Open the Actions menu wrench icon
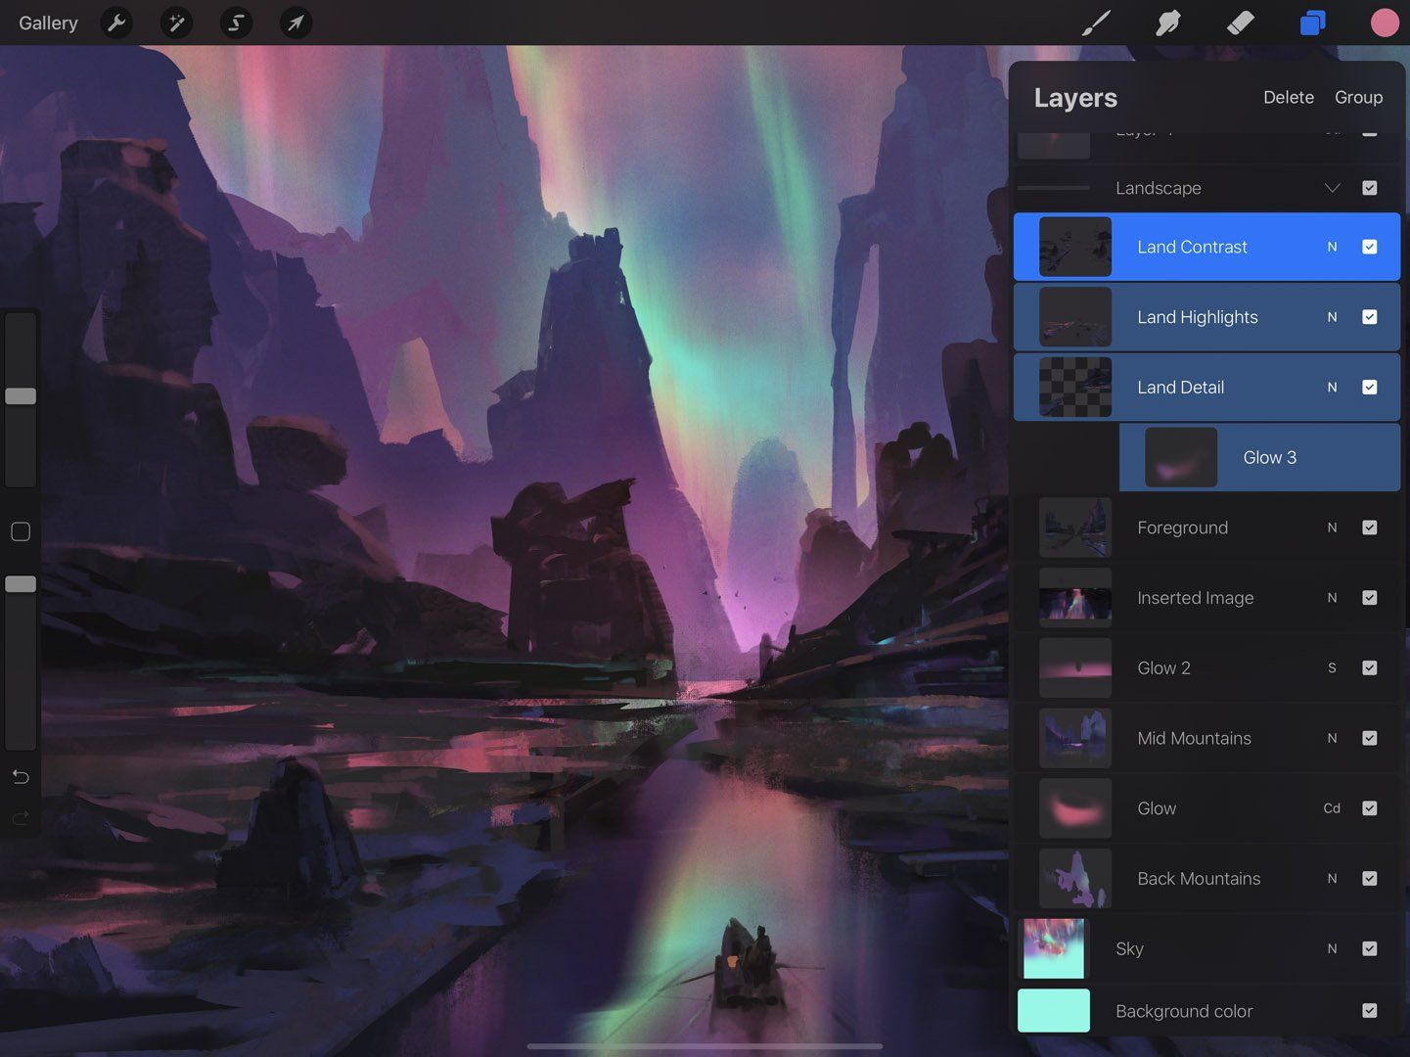The height and width of the screenshot is (1057, 1410). pos(116,23)
